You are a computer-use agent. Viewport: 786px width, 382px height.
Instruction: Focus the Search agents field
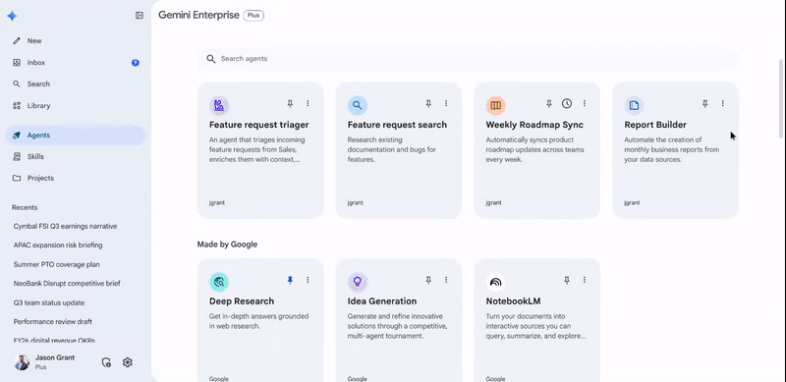(x=468, y=59)
